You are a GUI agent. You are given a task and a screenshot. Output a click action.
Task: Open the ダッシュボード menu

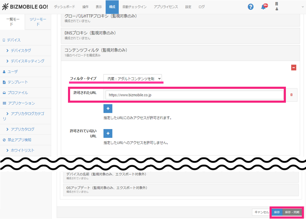[x=65, y=7]
